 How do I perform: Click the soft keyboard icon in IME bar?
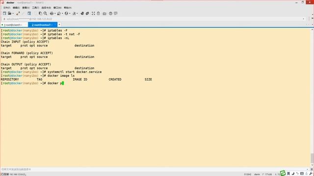(302, 174)
